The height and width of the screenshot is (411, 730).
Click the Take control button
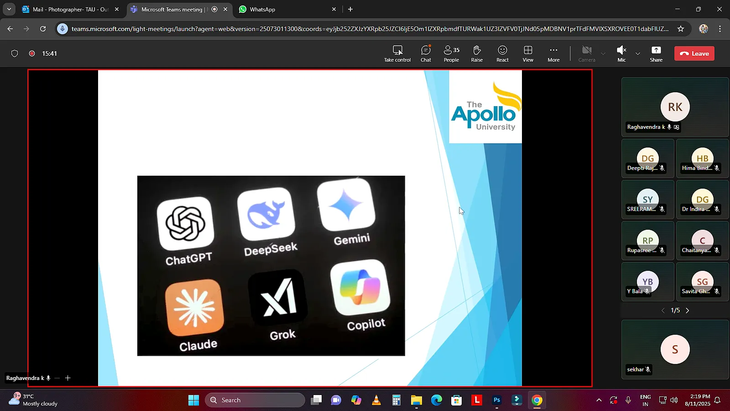tap(397, 53)
